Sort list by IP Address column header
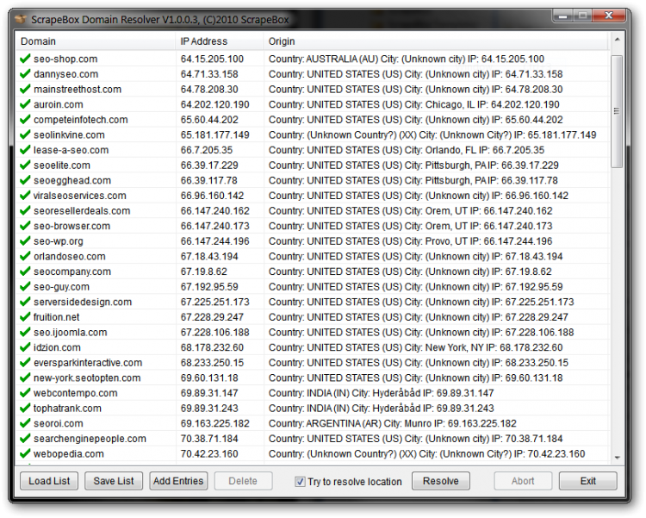The width and height of the screenshot is (646, 518). coord(220,41)
